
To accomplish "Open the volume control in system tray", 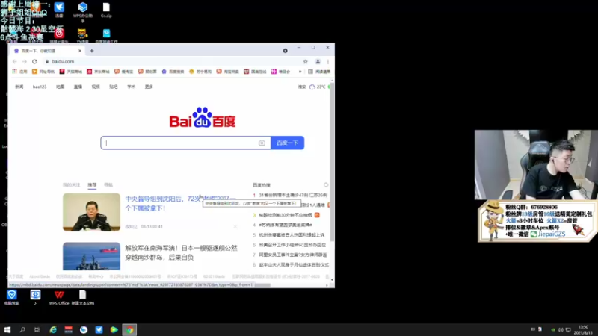I will pos(560,329).
